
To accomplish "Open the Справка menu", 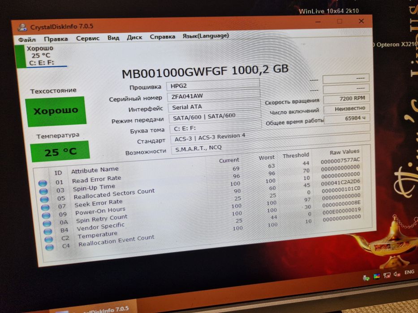I will pos(162,37).
